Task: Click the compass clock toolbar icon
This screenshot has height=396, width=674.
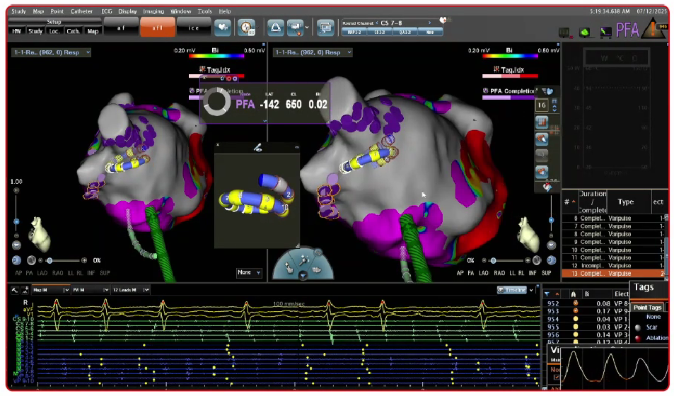Action: click(x=247, y=28)
